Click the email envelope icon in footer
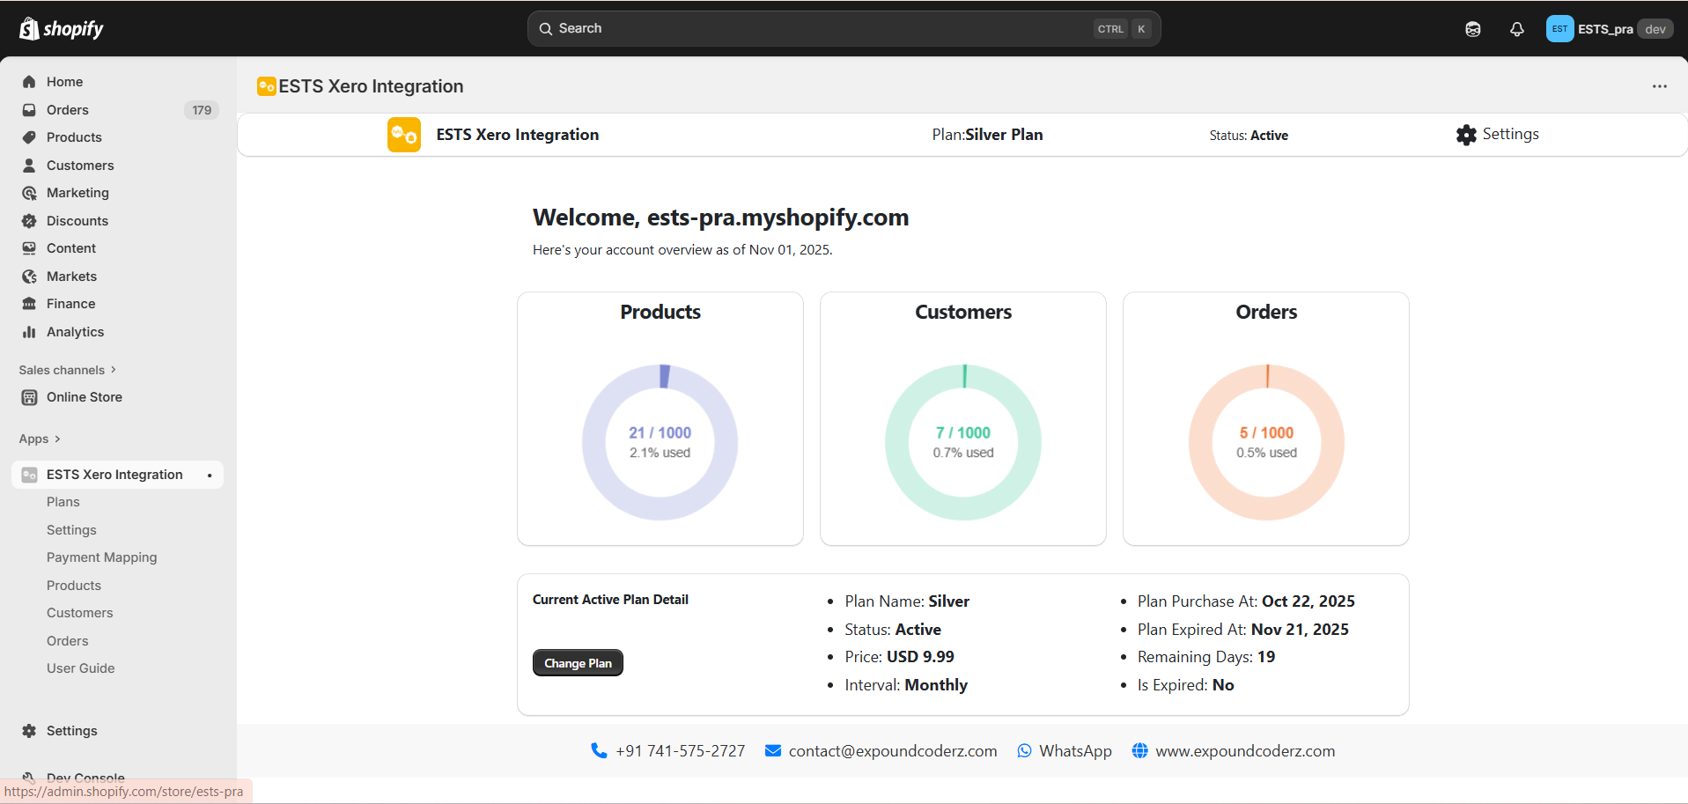 (773, 751)
